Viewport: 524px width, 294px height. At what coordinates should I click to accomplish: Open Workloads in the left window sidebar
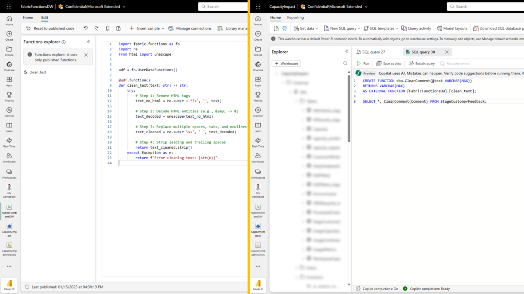pyautogui.click(x=9, y=158)
